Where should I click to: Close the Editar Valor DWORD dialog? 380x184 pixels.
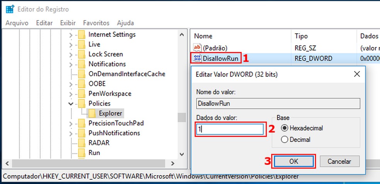[357, 74]
